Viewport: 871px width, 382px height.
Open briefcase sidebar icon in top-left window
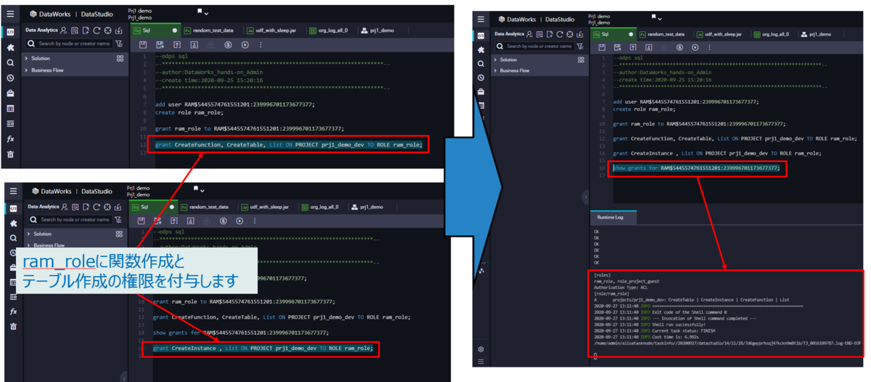coord(10,93)
